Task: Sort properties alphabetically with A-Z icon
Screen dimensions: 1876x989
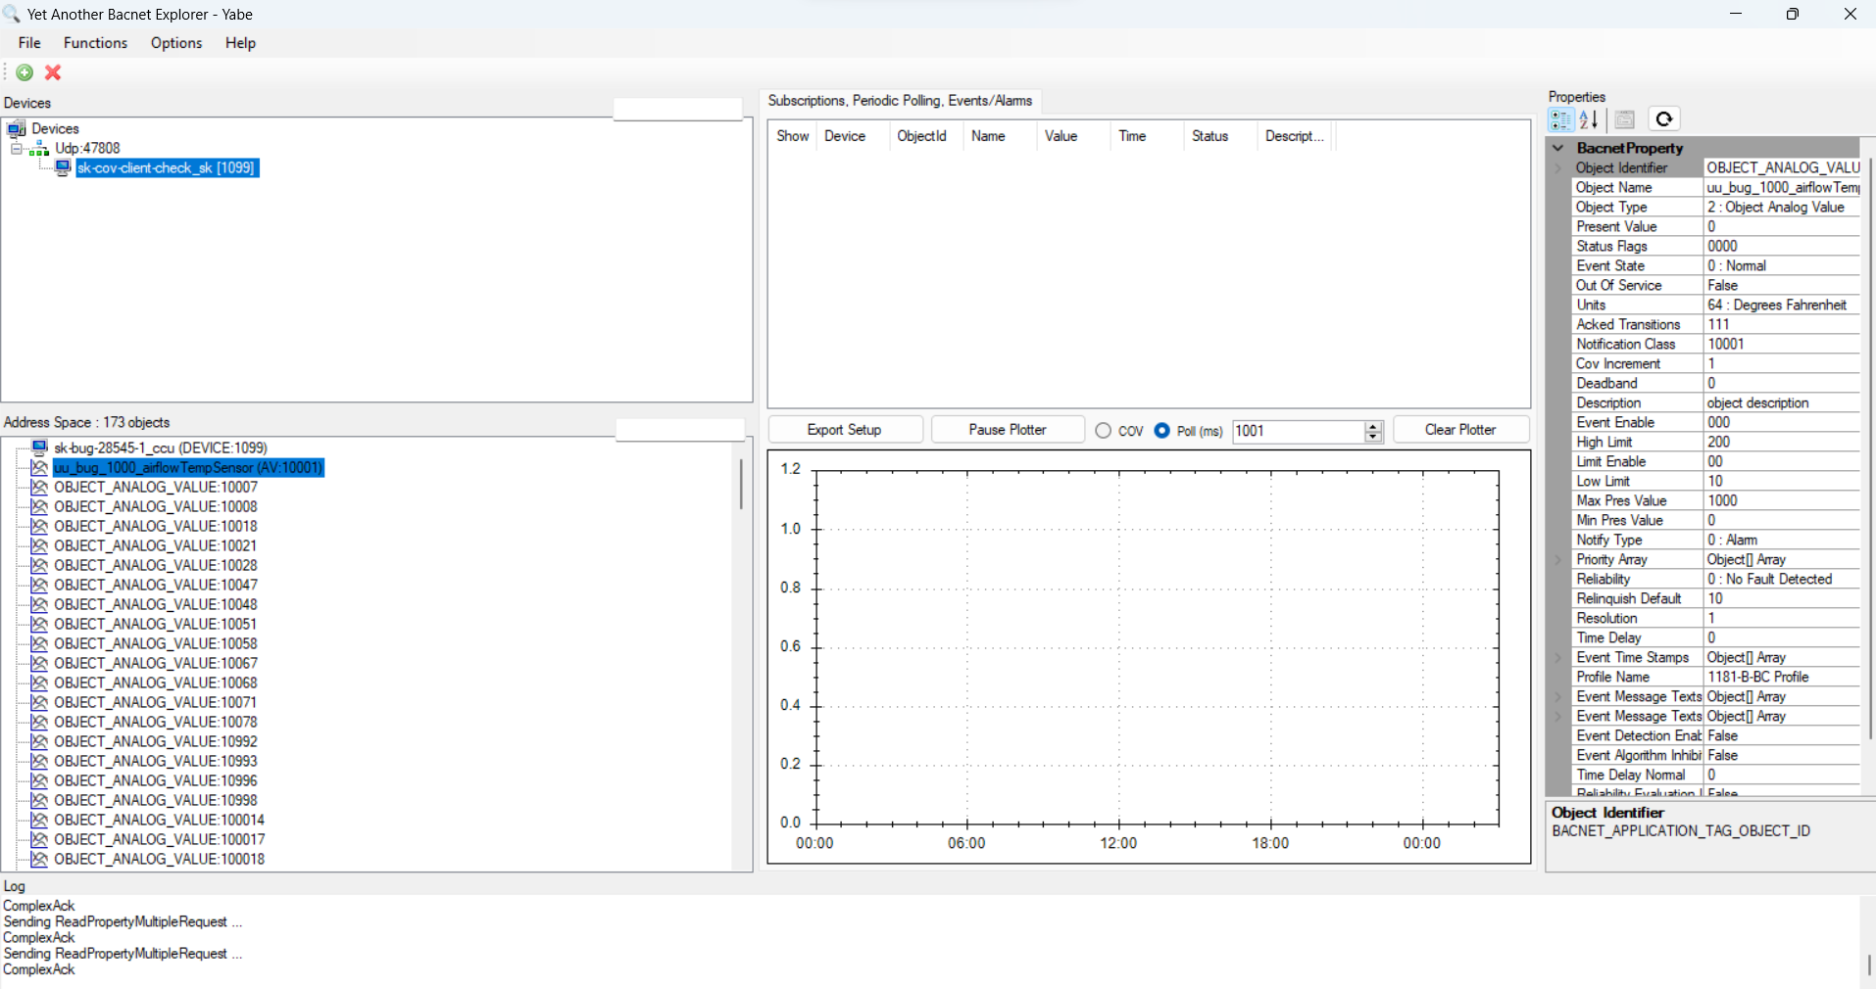Action: click(x=1589, y=119)
